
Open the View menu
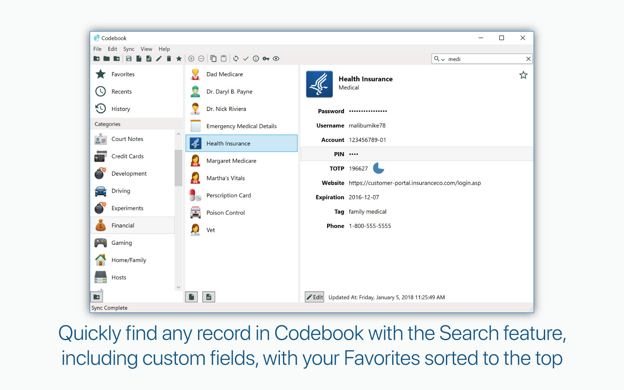[x=146, y=49]
